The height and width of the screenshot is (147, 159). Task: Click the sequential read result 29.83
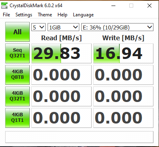[x=61, y=53]
